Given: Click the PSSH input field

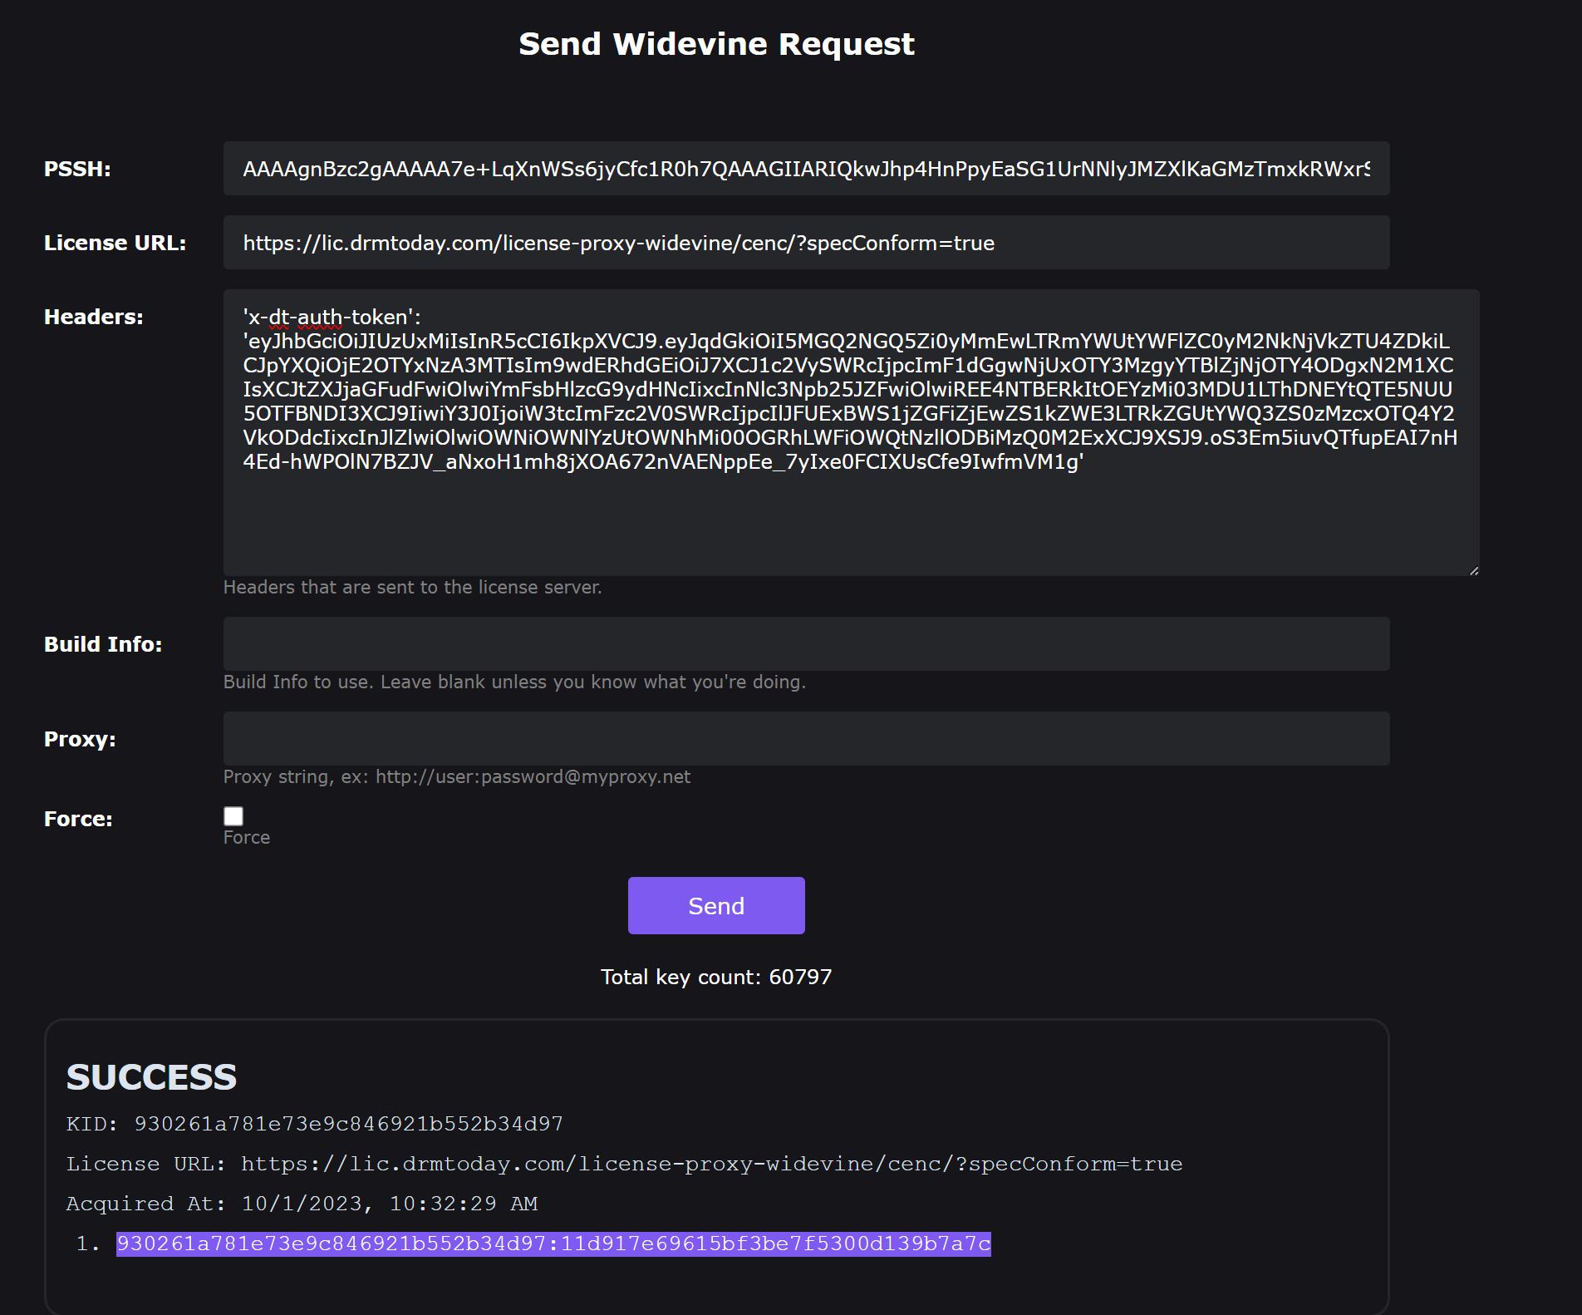Looking at the screenshot, I should tap(806, 169).
